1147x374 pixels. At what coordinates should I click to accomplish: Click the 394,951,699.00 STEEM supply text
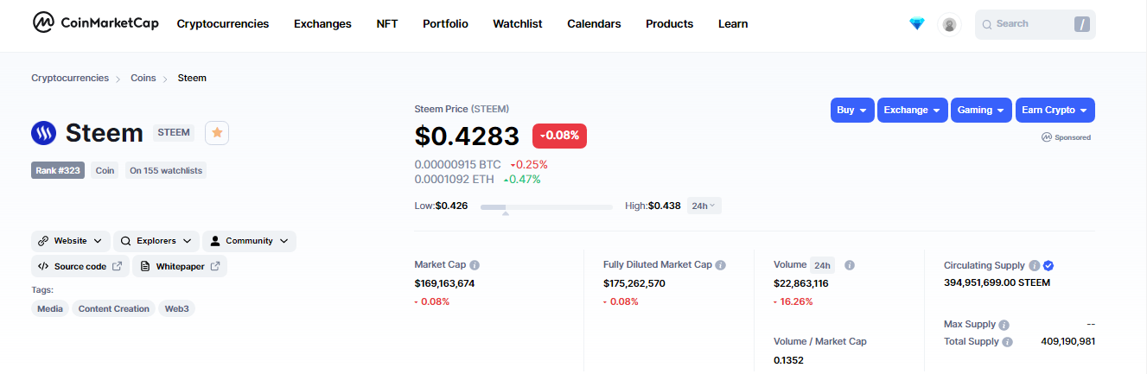tap(997, 282)
